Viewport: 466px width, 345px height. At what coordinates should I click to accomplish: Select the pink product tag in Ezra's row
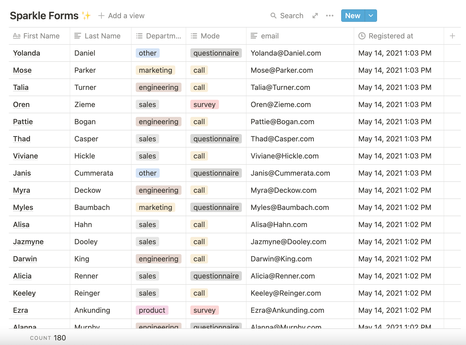pos(152,310)
